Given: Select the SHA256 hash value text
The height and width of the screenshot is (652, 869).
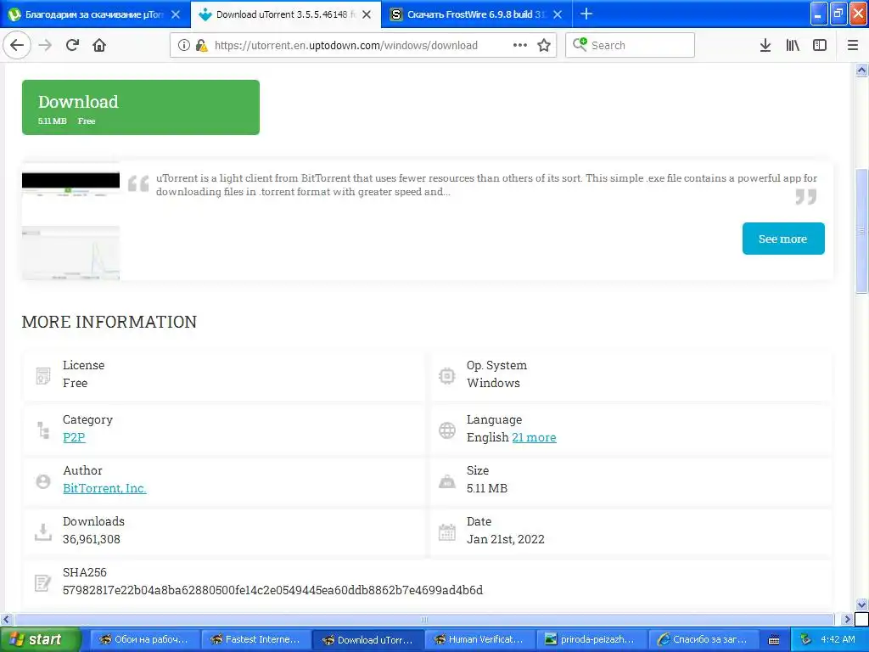Looking at the screenshot, I should point(272,590).
